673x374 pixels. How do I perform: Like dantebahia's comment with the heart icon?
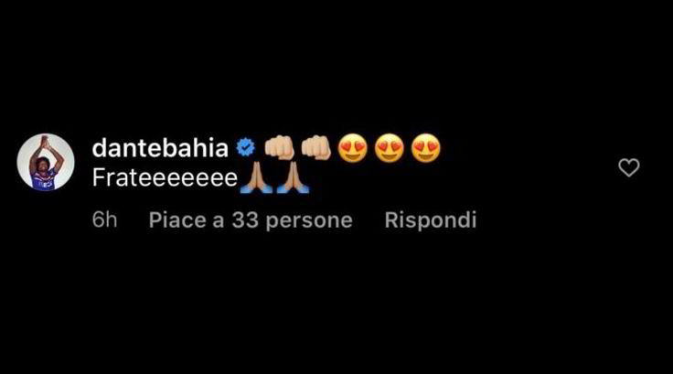(x=629, y=167)
